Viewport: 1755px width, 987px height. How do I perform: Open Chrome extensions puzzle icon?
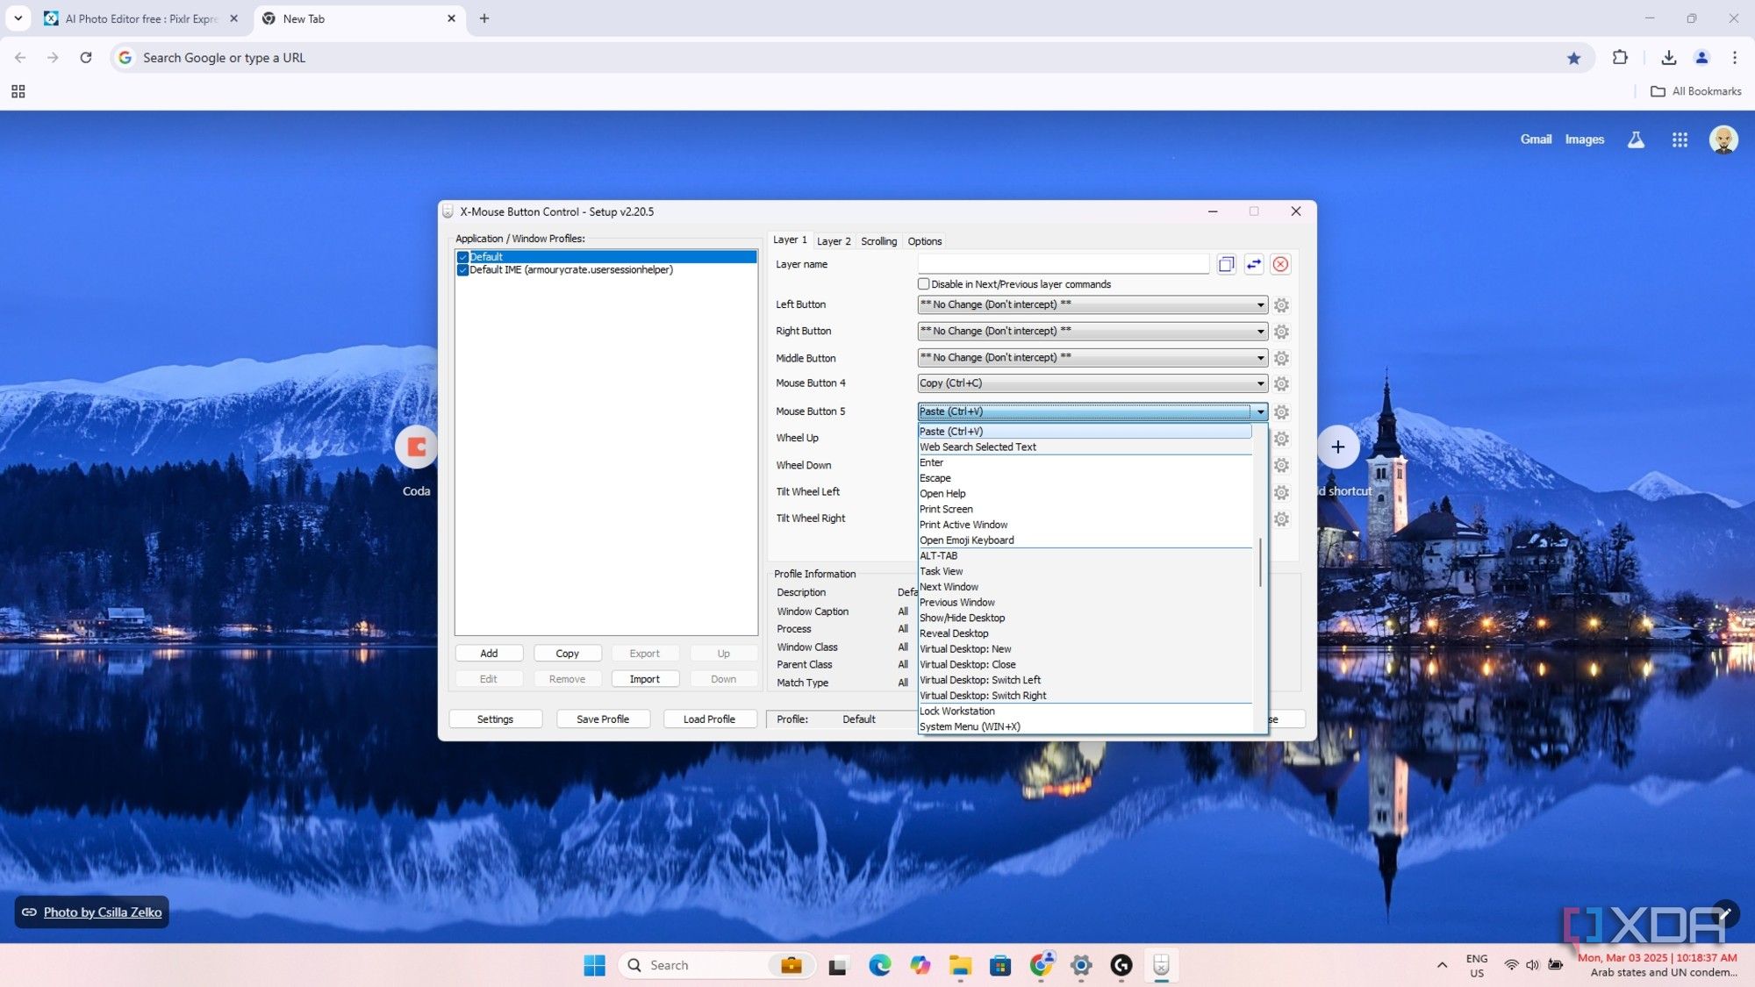click(1620, 58)
